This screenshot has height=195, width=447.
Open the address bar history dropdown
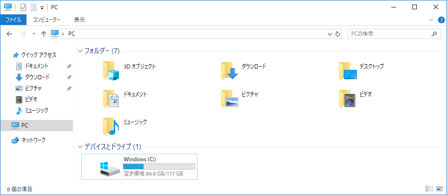pyautogui.click(x=330, y=34)
